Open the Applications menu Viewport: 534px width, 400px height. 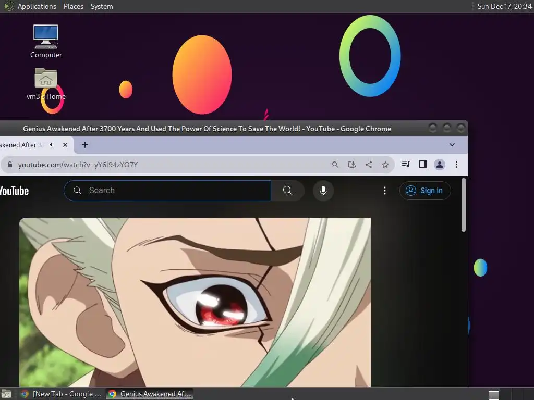click(x=37, y=6)
